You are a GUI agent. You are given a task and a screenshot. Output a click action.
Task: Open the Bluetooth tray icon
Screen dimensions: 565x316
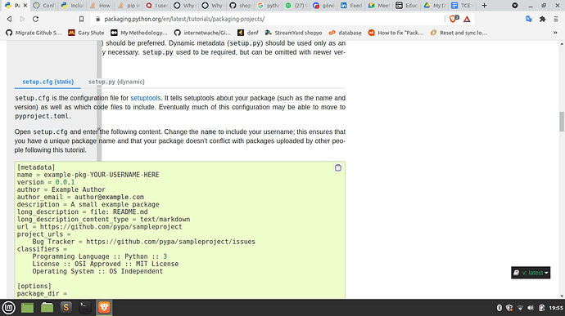click(x=499, y=308)
